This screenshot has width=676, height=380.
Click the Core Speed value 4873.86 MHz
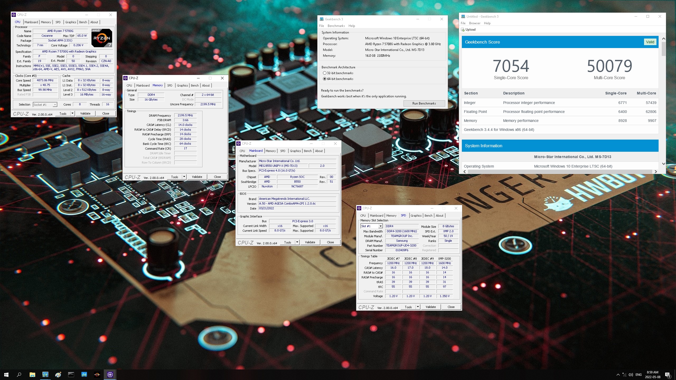(x=45, y=80)
